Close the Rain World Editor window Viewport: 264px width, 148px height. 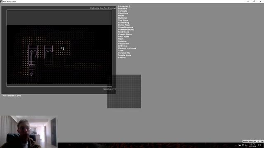coord(260,1)
